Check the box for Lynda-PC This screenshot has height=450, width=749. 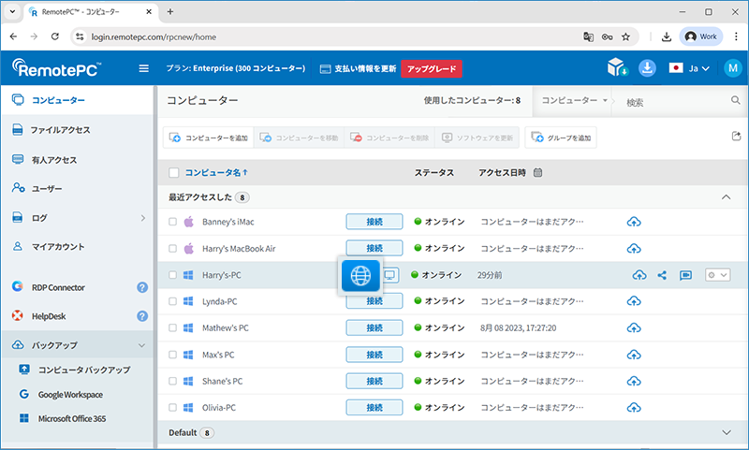172,301
